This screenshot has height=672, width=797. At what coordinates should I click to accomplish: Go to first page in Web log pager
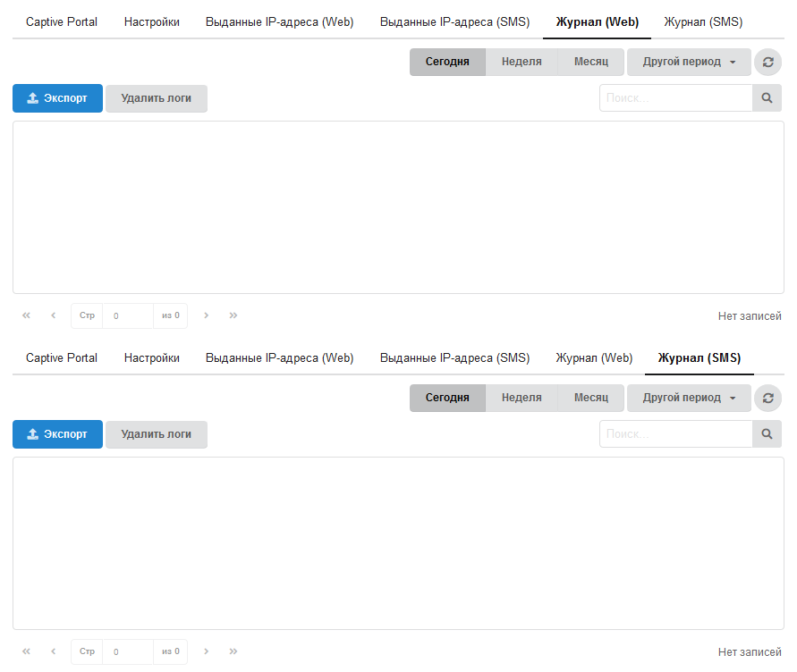(26, 315)
